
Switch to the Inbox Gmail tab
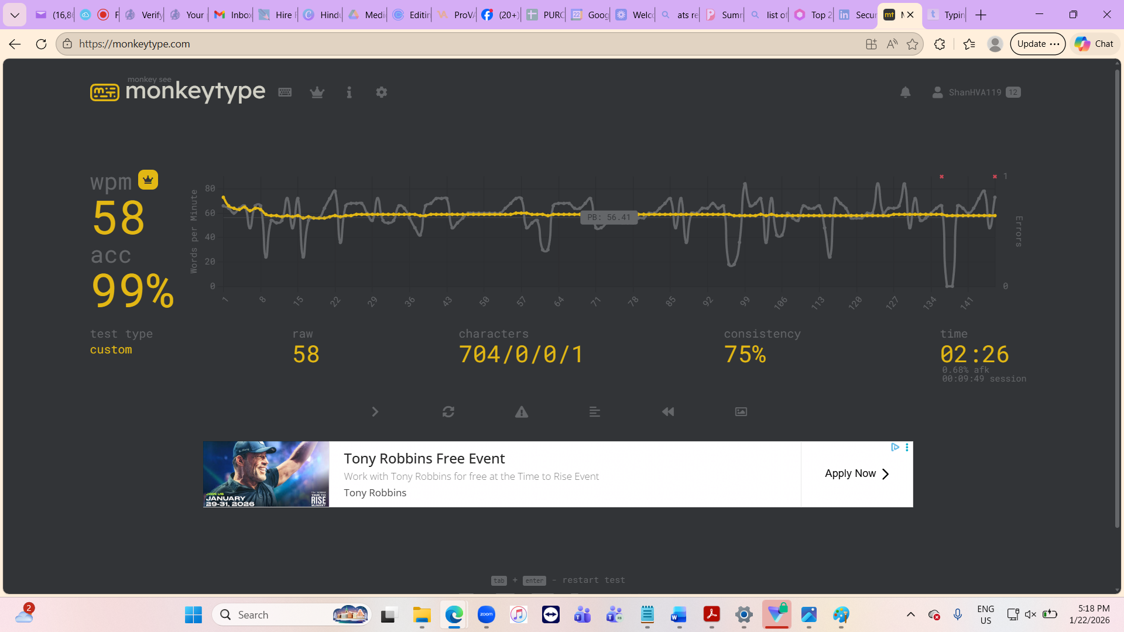pyautogui.click(x=233, y=15)
